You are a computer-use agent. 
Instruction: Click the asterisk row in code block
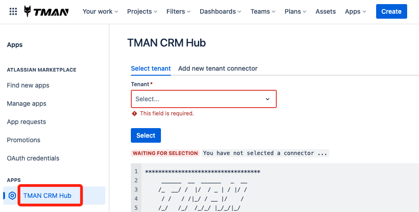pos(202,171)
